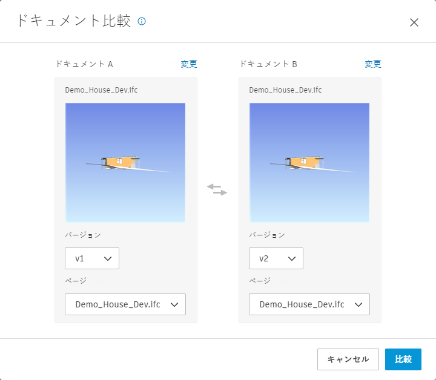Image resolution: width=436 pixels, height=380 pixels.
Task: Click 変更 link for ドキュメント B
Action: click(372, 64)
